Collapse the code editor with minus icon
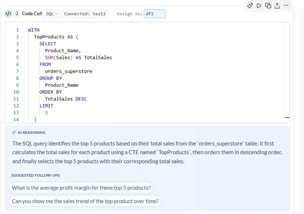The image size is (304, 214). pos(287,118)
